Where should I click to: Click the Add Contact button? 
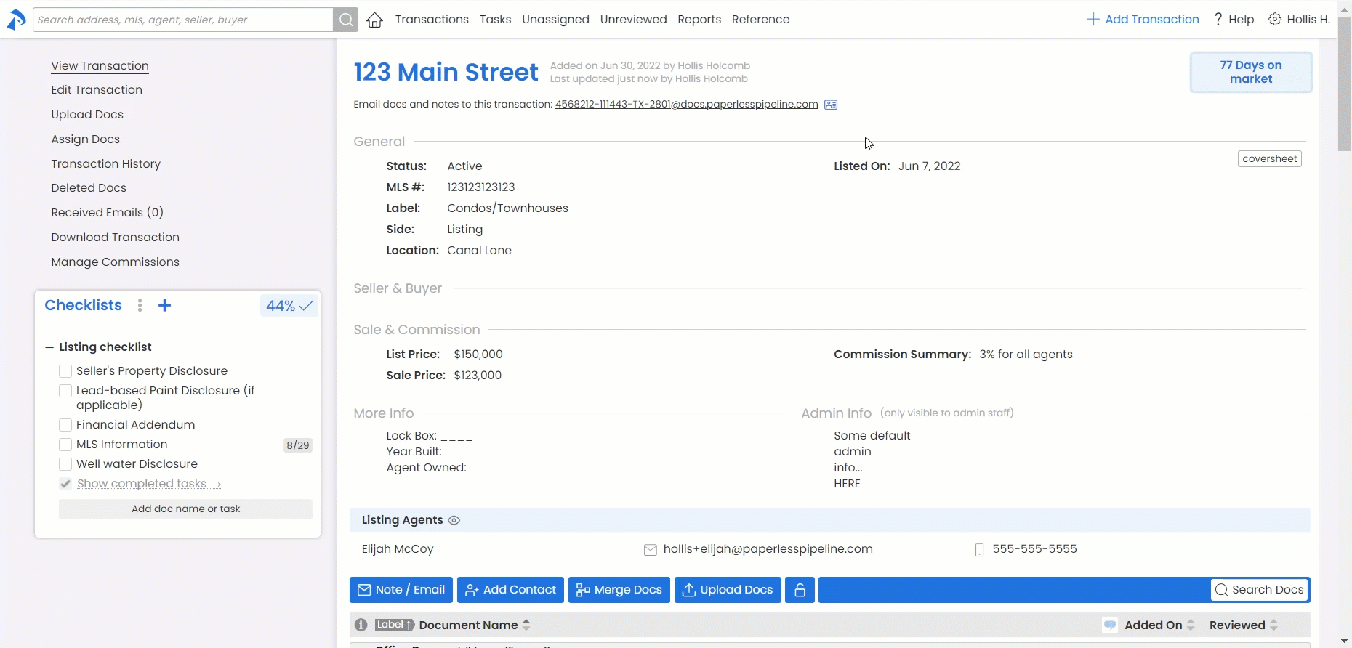pos(510,590)
